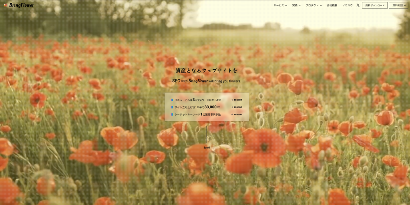Open the 無料相談 dropdown button
This screenshot has width=410, height=205.
pyautogui.click(x=399, y=5)
